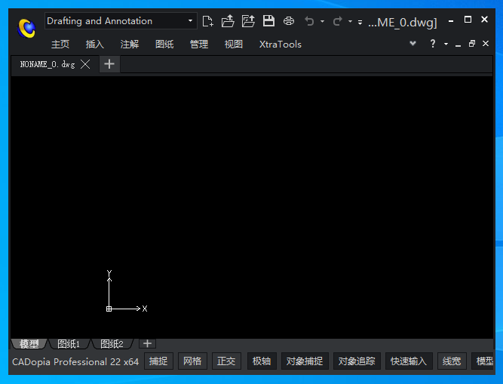Image resolution: width=503 pixels, height=384 pixels.
Task: Expand the Drafting and Annotation workspace dropdown
Action: click(x=190, y=21)
